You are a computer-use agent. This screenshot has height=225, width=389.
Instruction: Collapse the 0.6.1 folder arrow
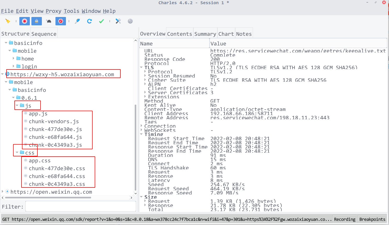point(13,98)
